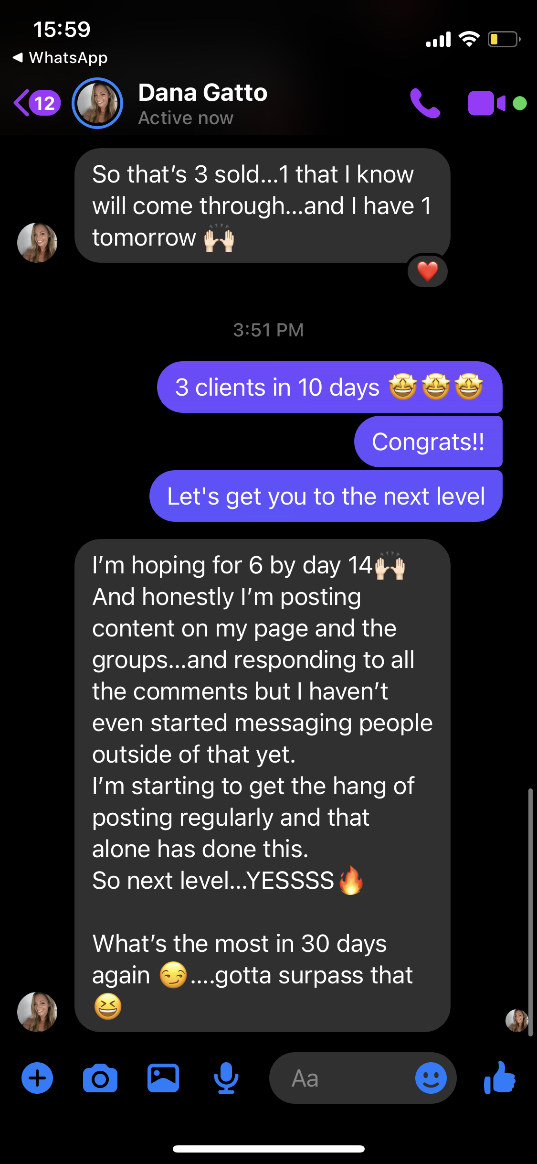Open Dana Gatto's profile picture story
Image resolution: width=537 pixels, height=1164 pixels.
pyautogui.click(x=97, y=103)
